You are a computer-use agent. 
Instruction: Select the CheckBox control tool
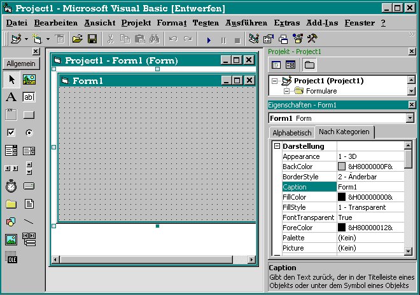point(11,132)
